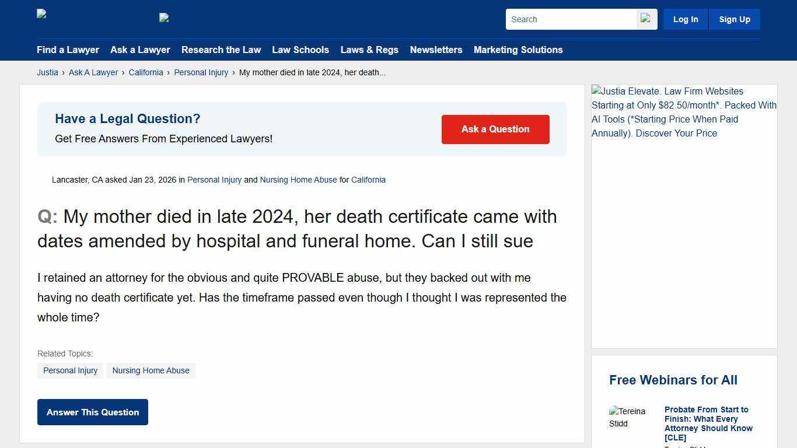Select the Q: question mark indicator
Viewport: 797px width, 448px height.
pyautogui.click(x=46, y=216)
